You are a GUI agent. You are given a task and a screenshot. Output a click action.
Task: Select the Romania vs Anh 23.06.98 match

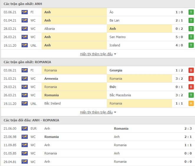[97, 137]
